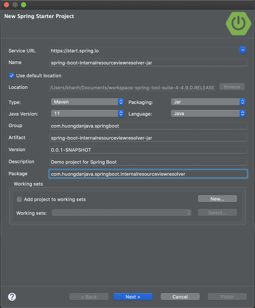The image size is (255, 308).
Task: Select the Artifact text field
Action: point(148,138)
